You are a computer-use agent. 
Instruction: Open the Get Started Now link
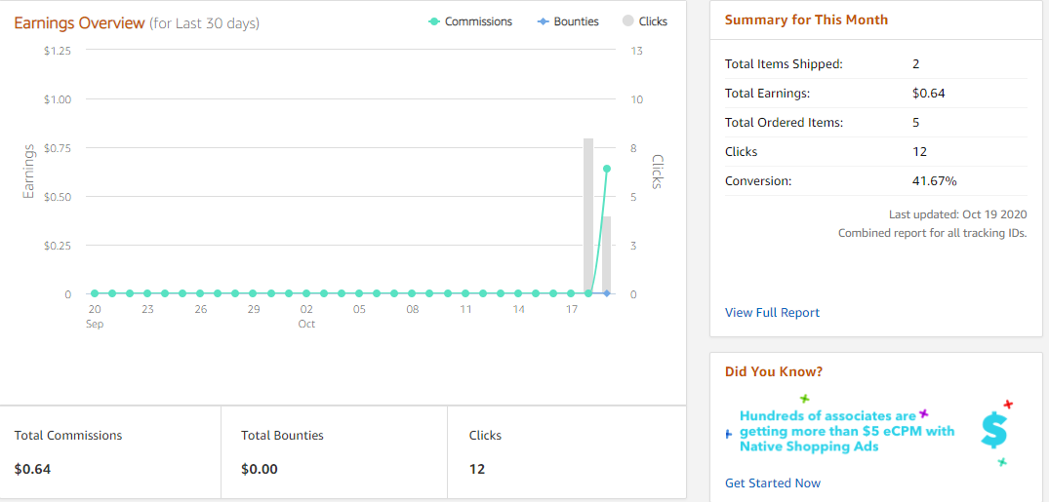(773, 483)
